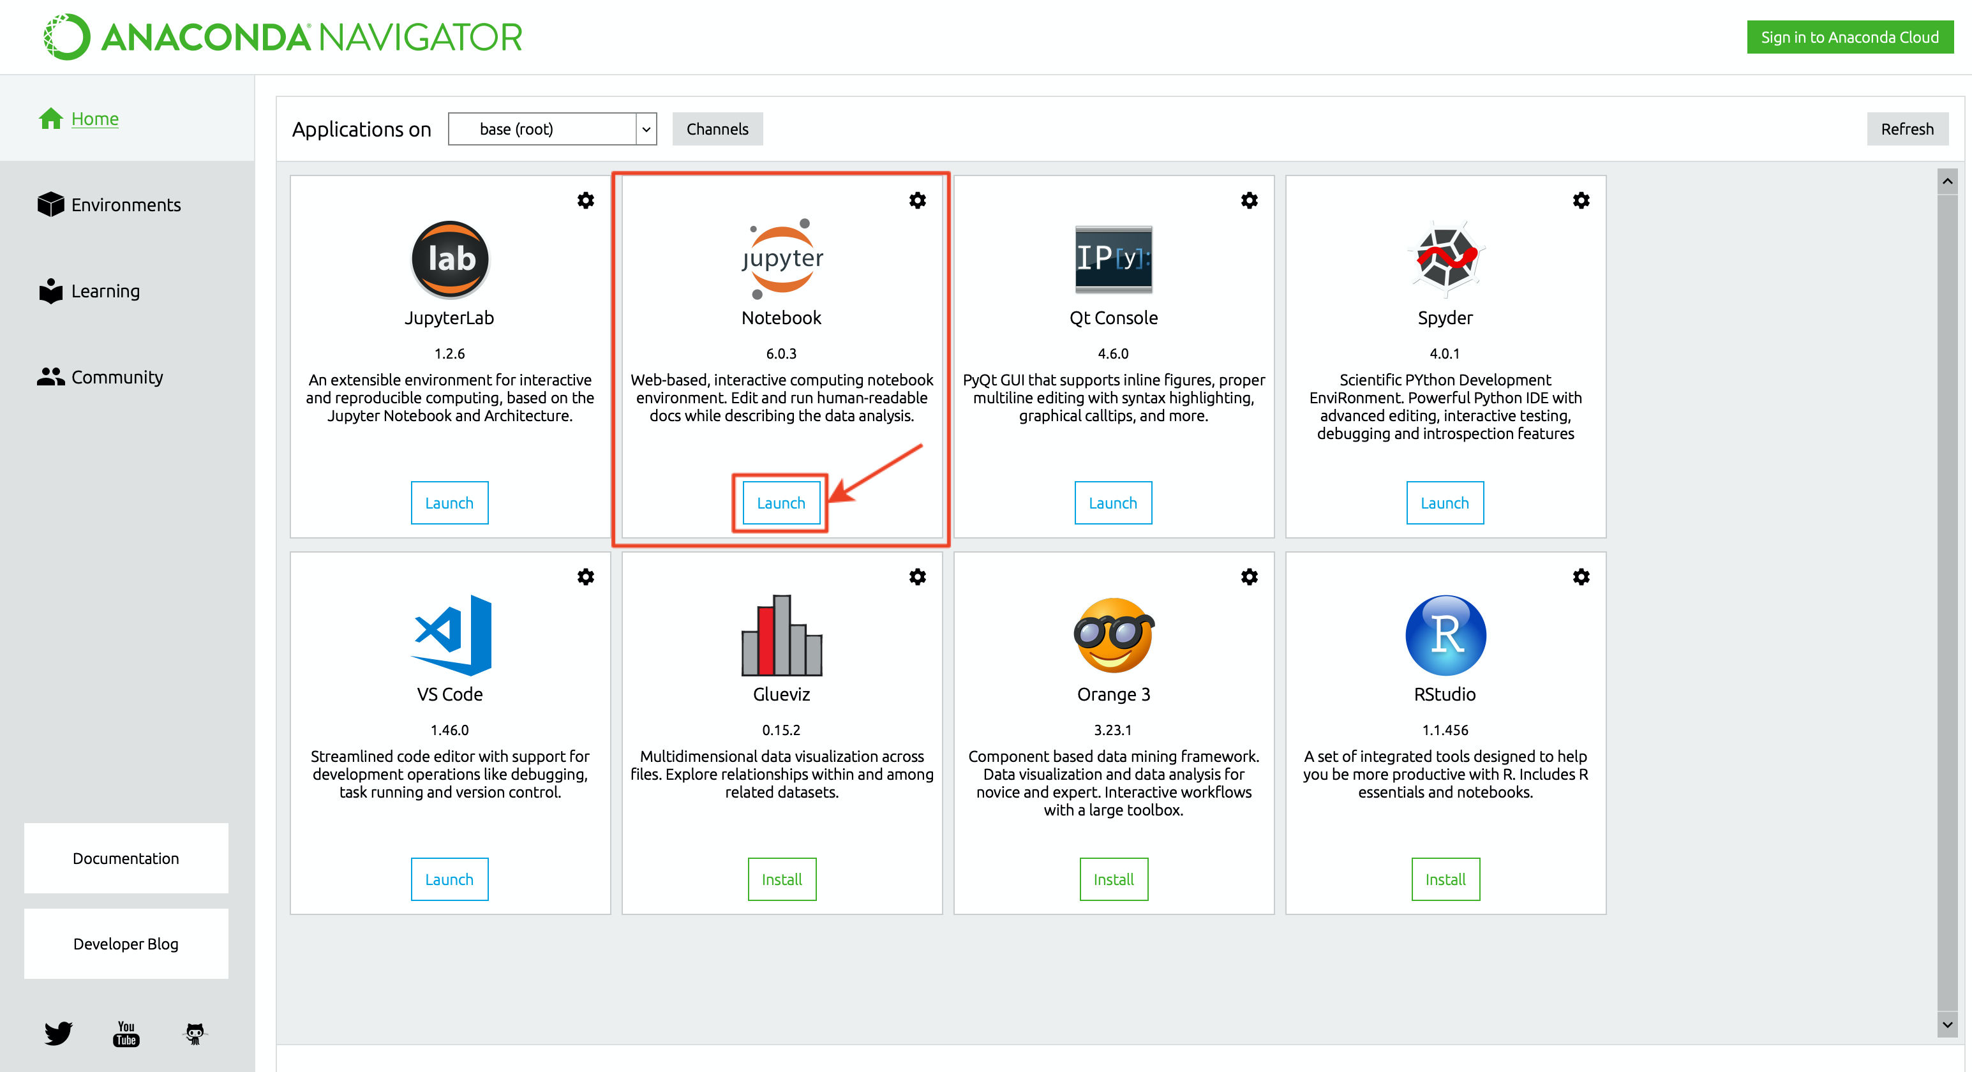Click the Twitter bird icon
The image size is (1972, 1072).
coord(58,1033)
